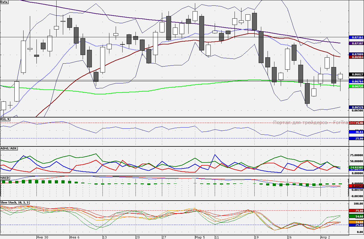Click the dark red 0.06984 price tag

point(355,57)
